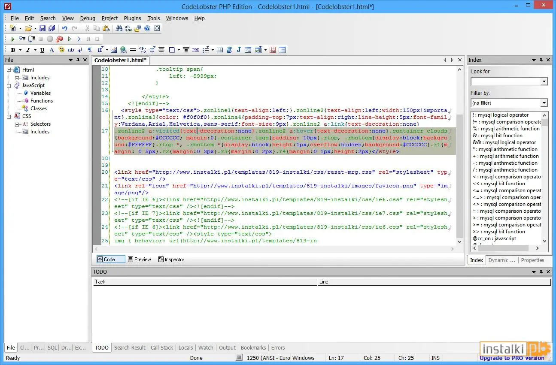Viewport: 556px width, 365px height.
Task: Open the Filter by dropdown
Action: pyautogui.click(x=544, y=103)
